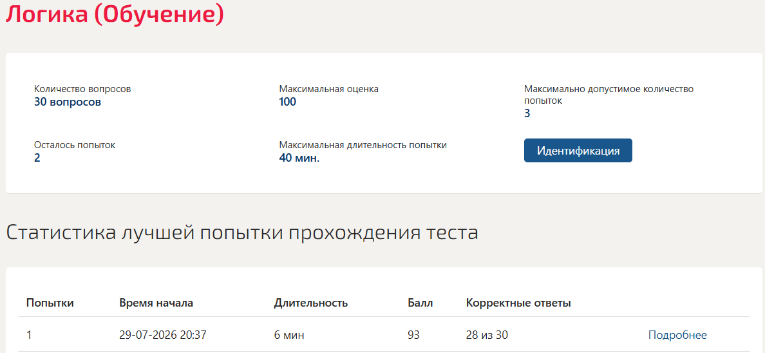Screen dimensions: 765x353
Task: Click the Логика (Обучение) page title
Action: [115, 14]
